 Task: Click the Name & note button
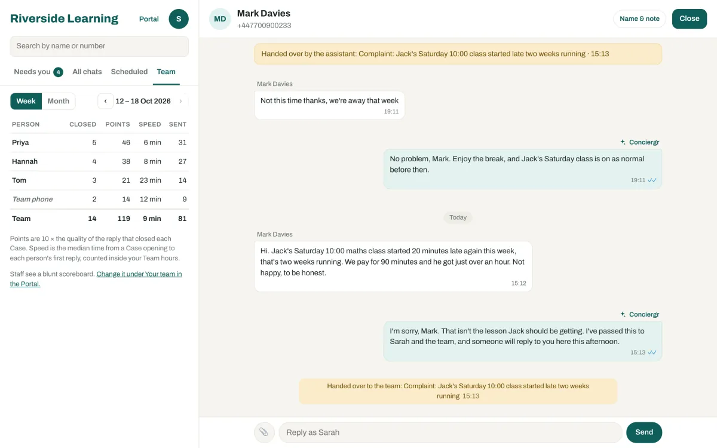coord(640,19)
